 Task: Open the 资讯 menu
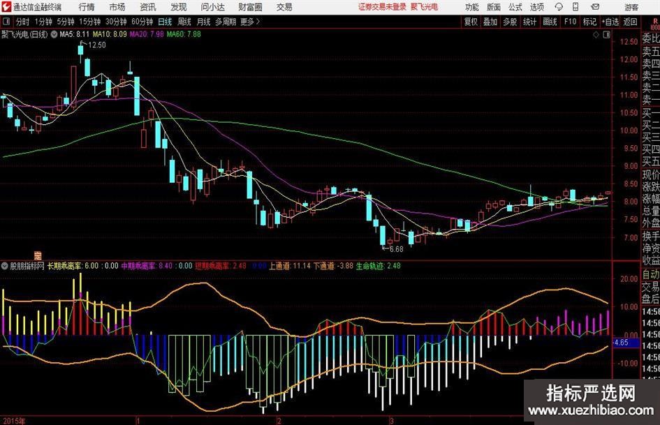[148, 7]
